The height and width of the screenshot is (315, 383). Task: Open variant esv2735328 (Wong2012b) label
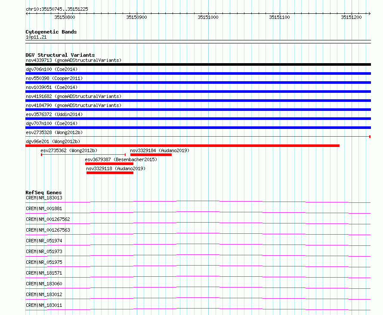click(54, 132)
